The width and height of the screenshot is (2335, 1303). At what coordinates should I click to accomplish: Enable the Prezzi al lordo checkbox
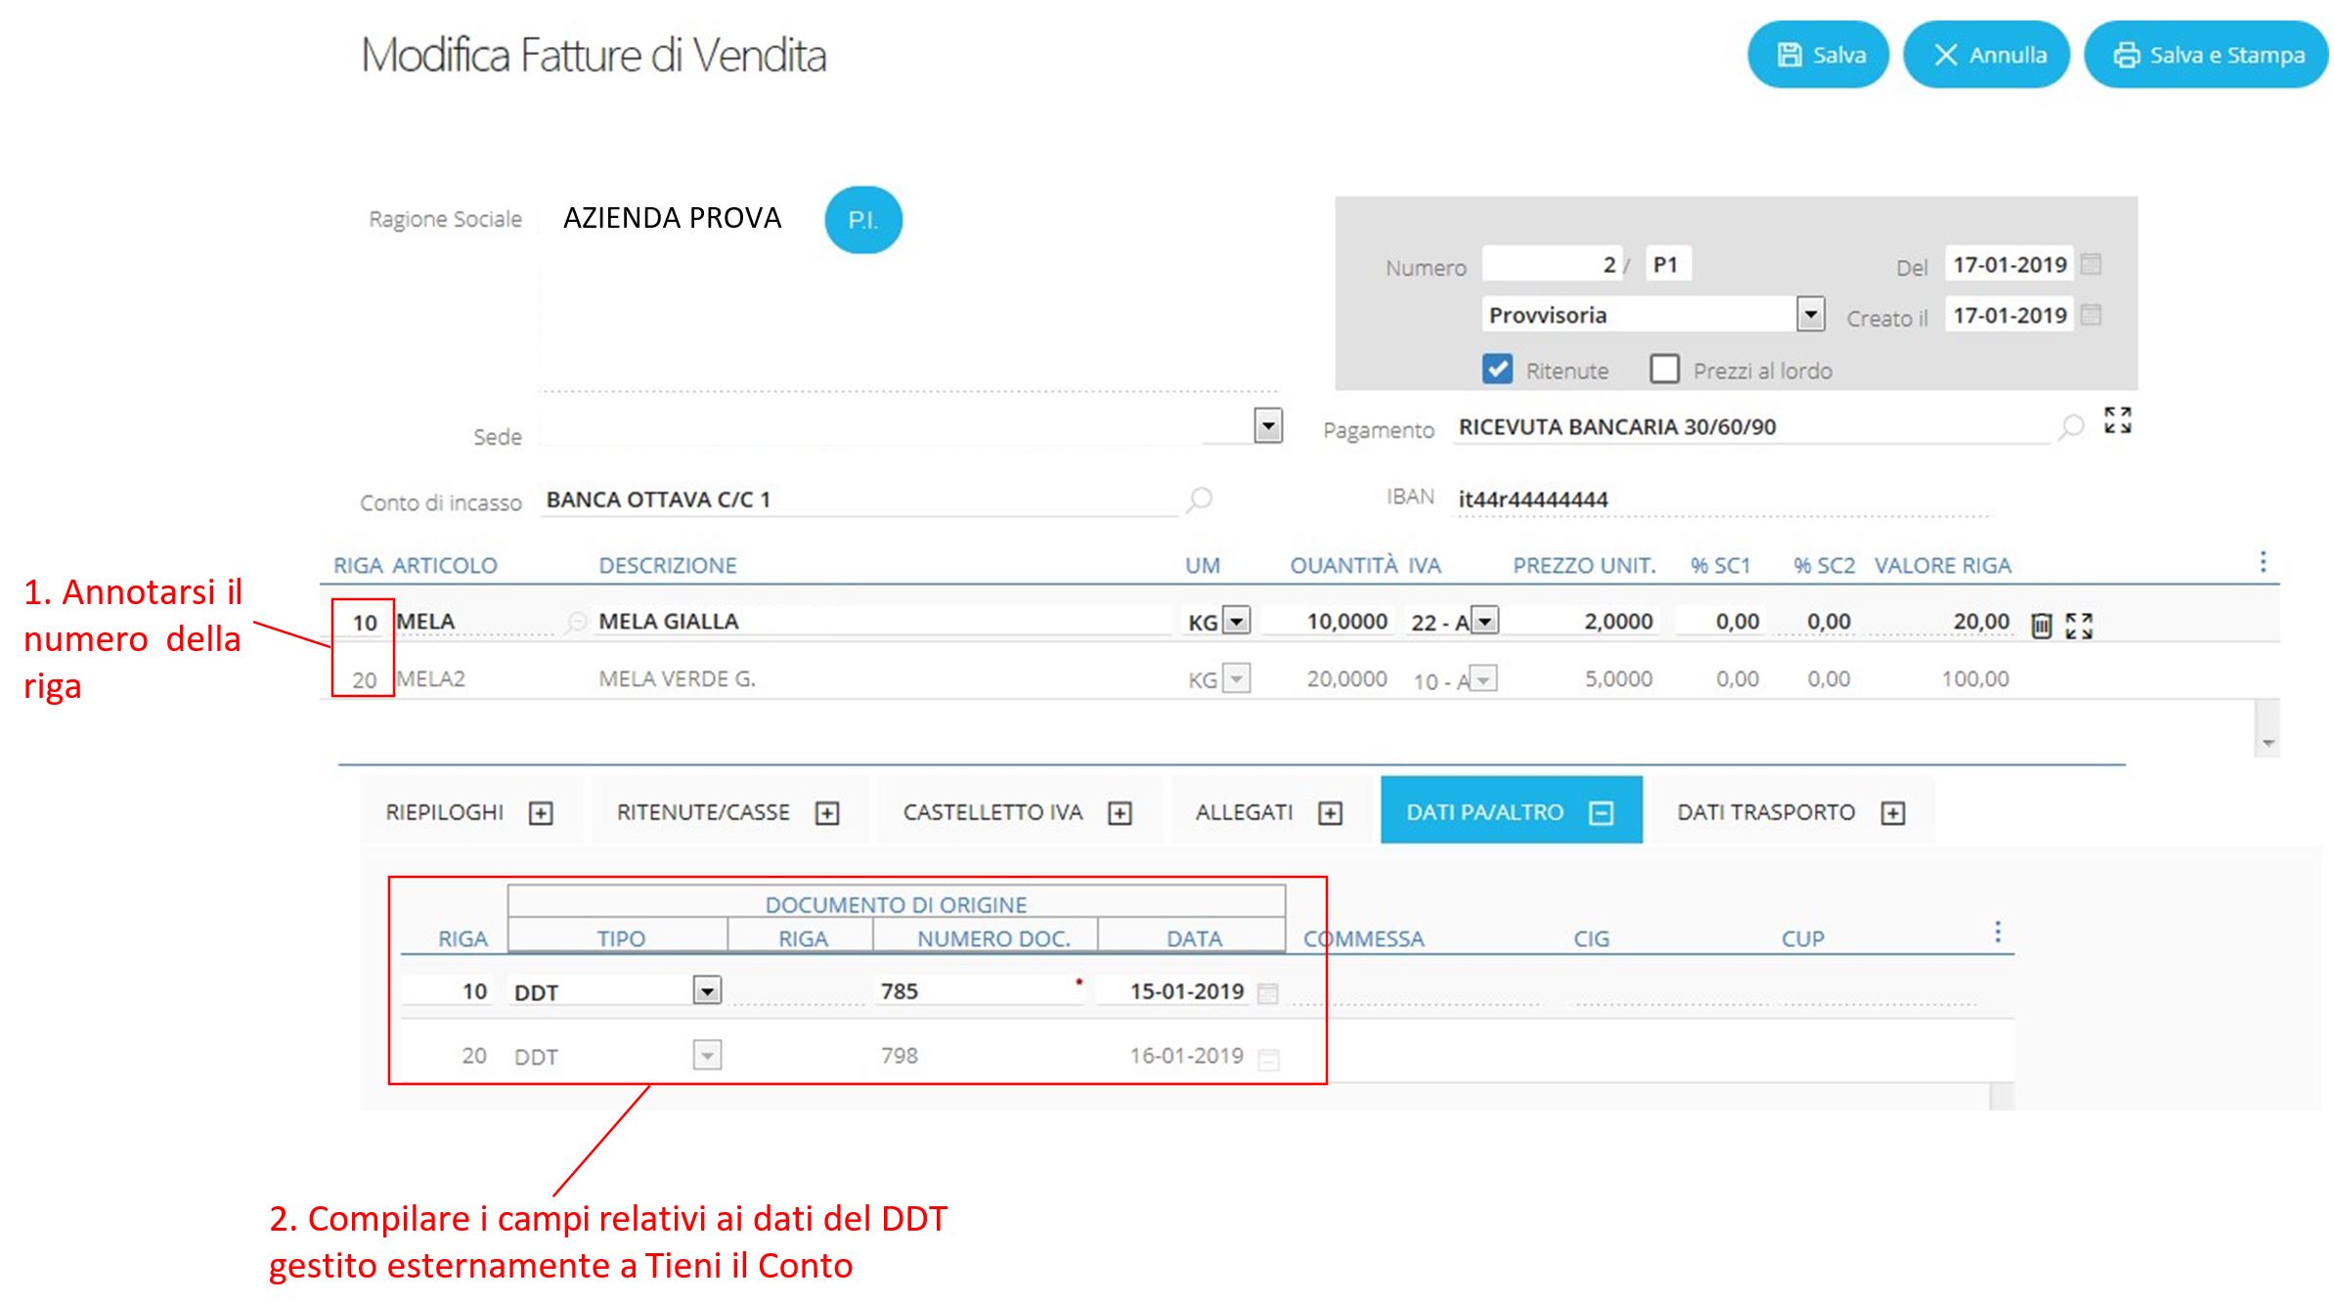(1664, 369)
